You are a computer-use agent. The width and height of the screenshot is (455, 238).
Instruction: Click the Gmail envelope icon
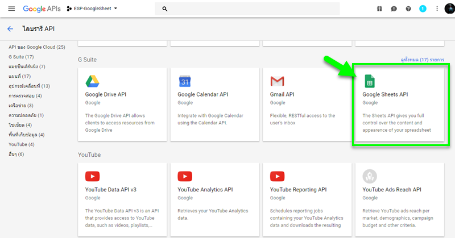[277, 81]
